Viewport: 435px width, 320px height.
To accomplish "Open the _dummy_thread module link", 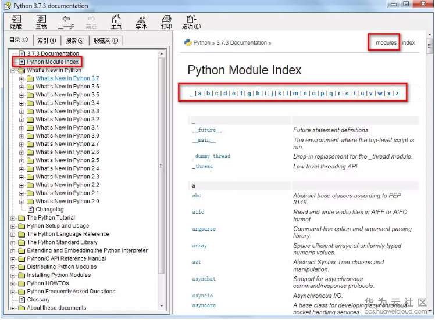I will (x=212, y=156).
